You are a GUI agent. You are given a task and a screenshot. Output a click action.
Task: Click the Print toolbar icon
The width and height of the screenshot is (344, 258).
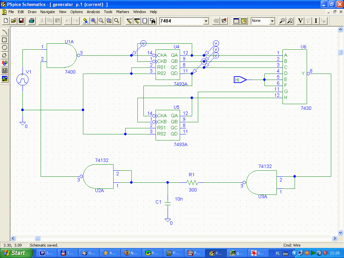pyautogui.click(x=32, y=21)
